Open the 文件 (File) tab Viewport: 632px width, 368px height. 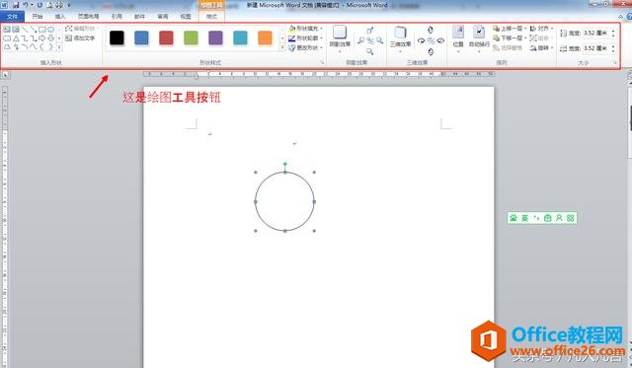13,17
